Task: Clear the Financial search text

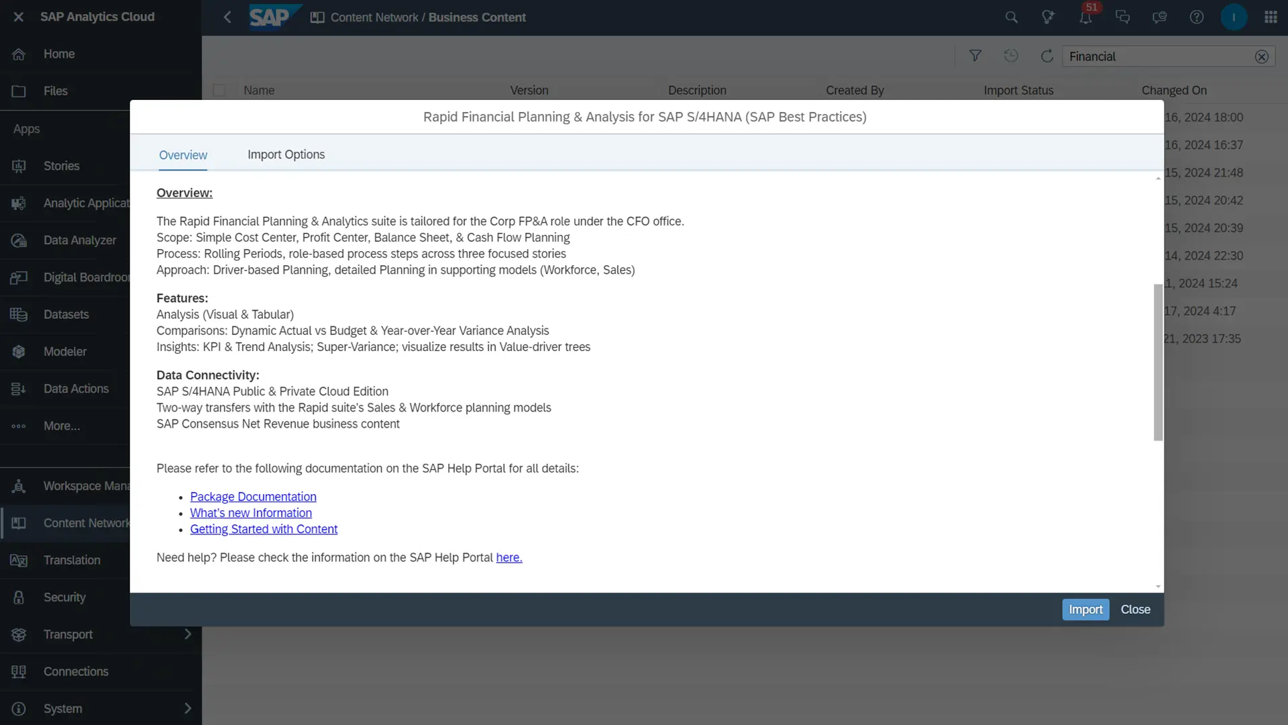Action: (1261, 57)
